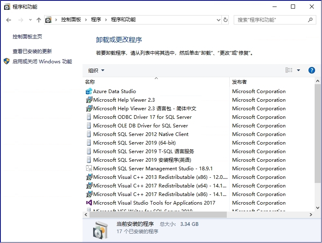Viewport: 322px width, 243px height.
Task: Click the horizontal scrollbar thumb
Action: (158, 215)
